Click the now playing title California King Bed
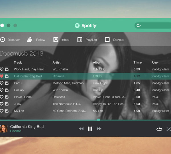The height and width of the screenshot is (154, 171). tap(27, 127)
